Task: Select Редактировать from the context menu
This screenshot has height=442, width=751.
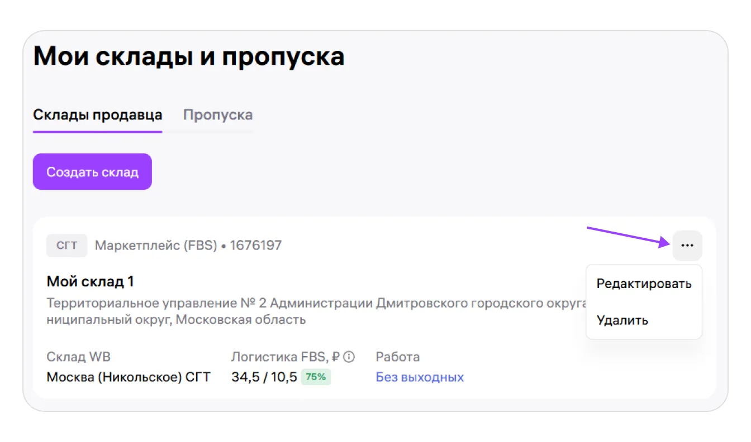Action: [644, 284]
